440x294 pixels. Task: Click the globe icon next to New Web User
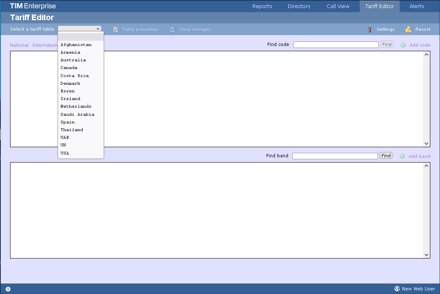tap(396, 288)
